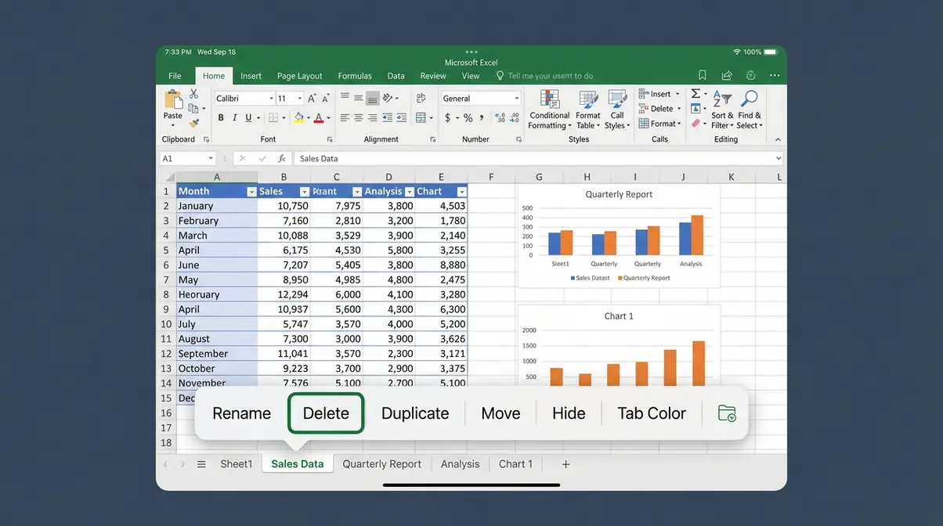Apply the yellow fill color bucket
Screen dimensions: 943x526
[298, 117]
